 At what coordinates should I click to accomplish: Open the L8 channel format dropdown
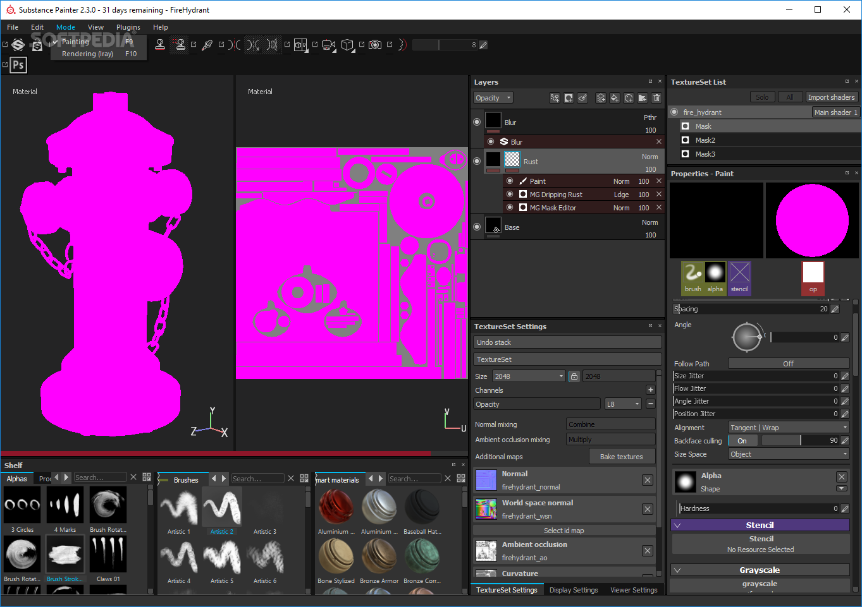pos(623,404)
